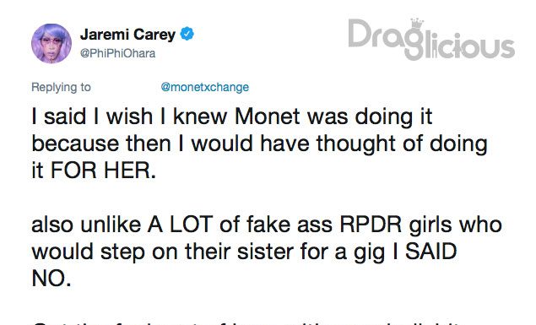
Task: Click the crown icon above Draglicious
Action: tap(417, 24)
